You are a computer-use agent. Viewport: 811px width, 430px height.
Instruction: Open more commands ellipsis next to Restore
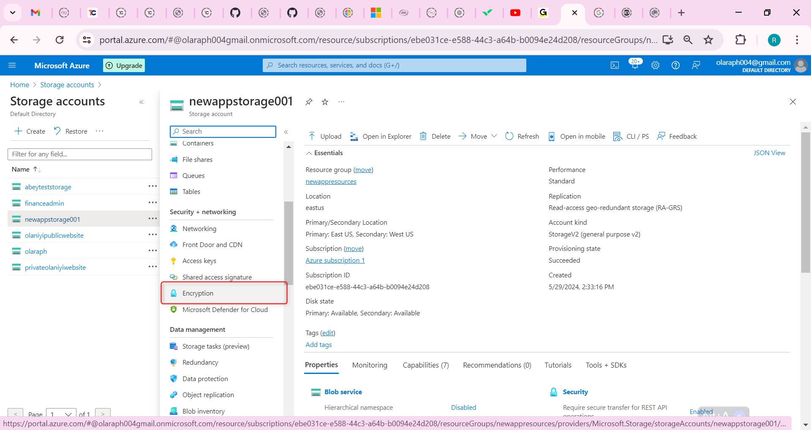[100, 131]
